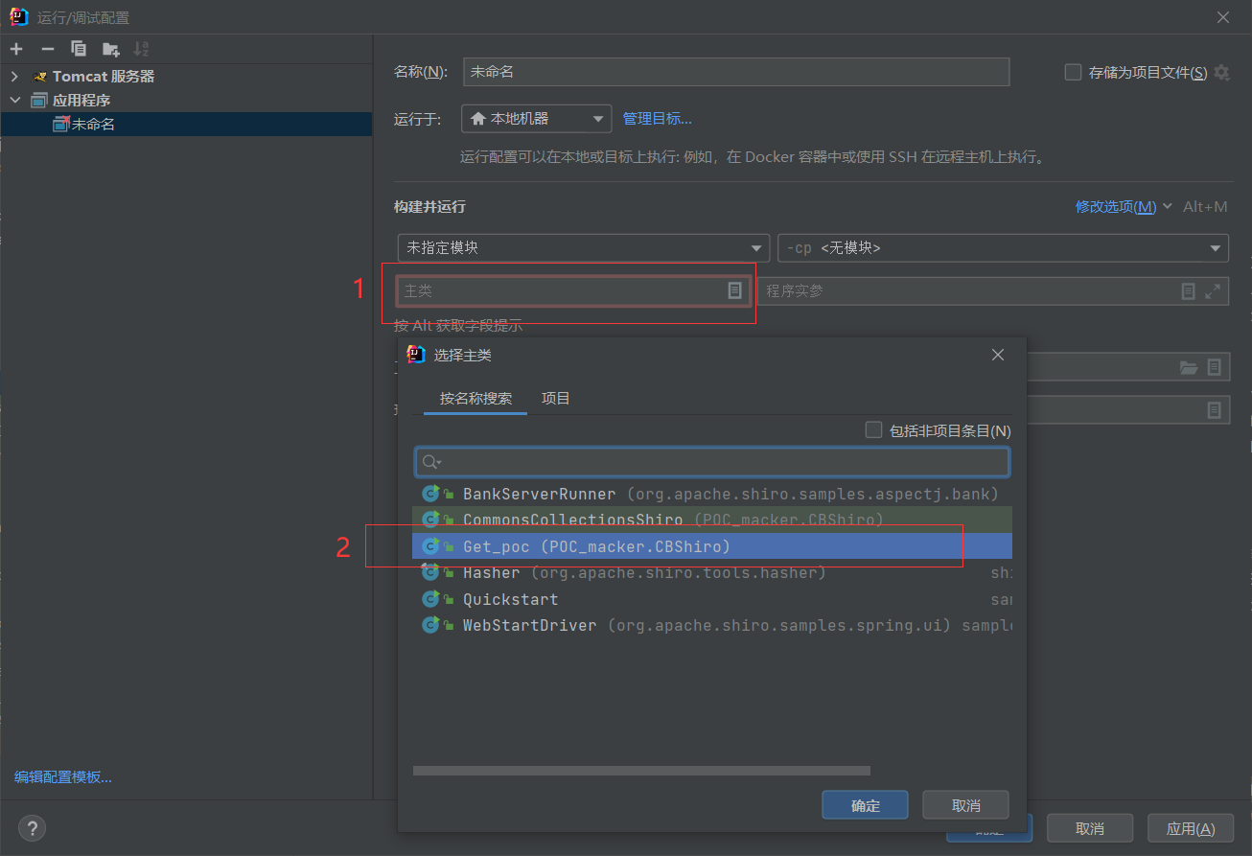Close the 选择主类 dialog
The width and height of the screenshot is (1252, 856).
click(998, 355)
